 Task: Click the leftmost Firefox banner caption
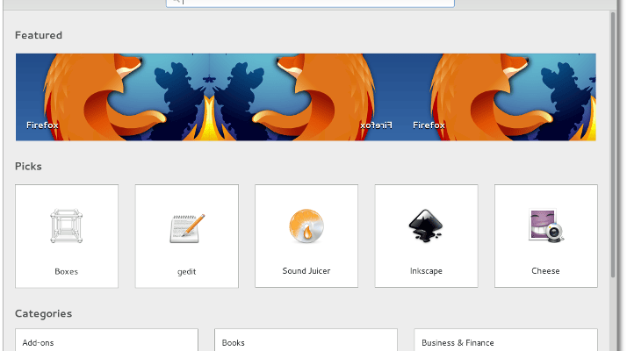point(42,125)
